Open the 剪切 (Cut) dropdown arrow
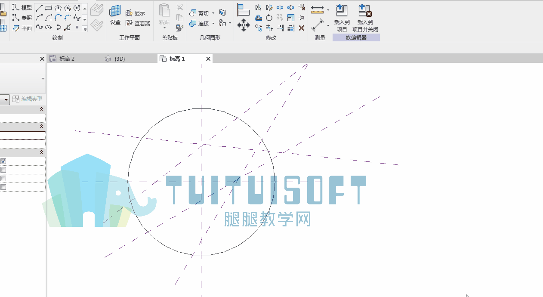The height and width of the screenshot is (297, 543). tap(213, 13)
